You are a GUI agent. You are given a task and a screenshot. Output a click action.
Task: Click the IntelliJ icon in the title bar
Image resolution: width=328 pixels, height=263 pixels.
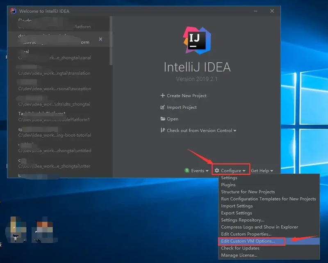13,11
